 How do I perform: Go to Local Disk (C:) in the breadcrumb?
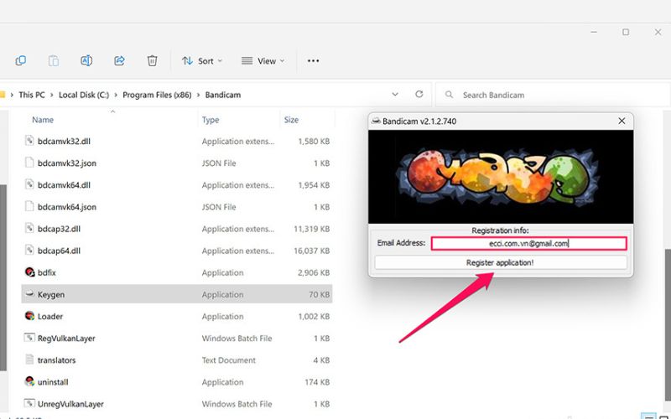tap(84, 95)
